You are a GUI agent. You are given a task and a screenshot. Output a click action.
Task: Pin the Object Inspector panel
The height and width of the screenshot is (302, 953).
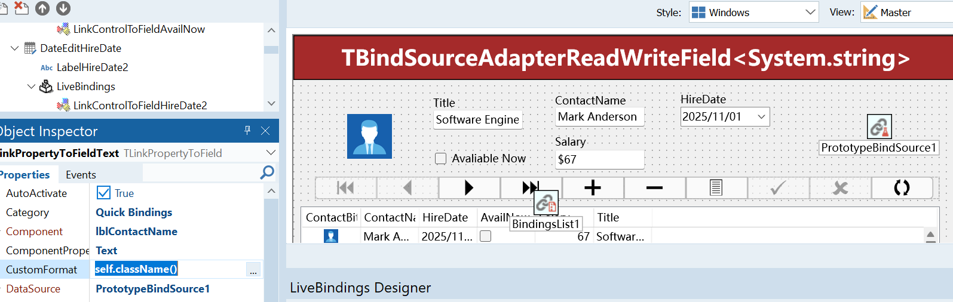pyautogui.click(x=247, y=131)
